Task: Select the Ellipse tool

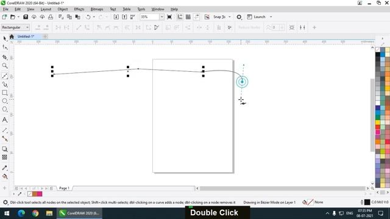Action: tap(4, 101)
